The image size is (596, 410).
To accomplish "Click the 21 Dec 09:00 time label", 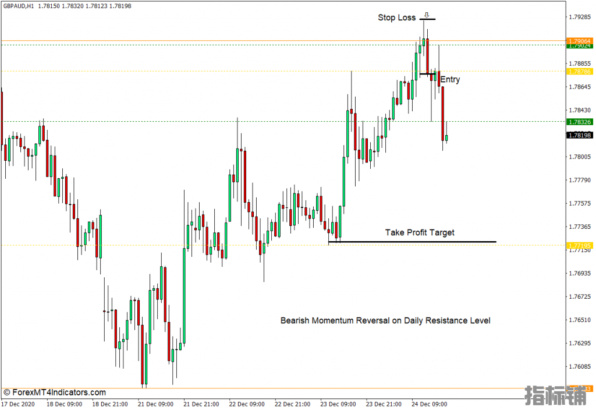I will point(155,404).
